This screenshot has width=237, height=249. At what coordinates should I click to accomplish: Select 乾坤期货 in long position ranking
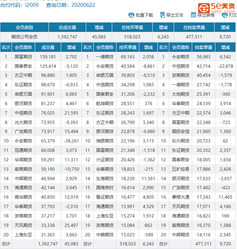105,104
